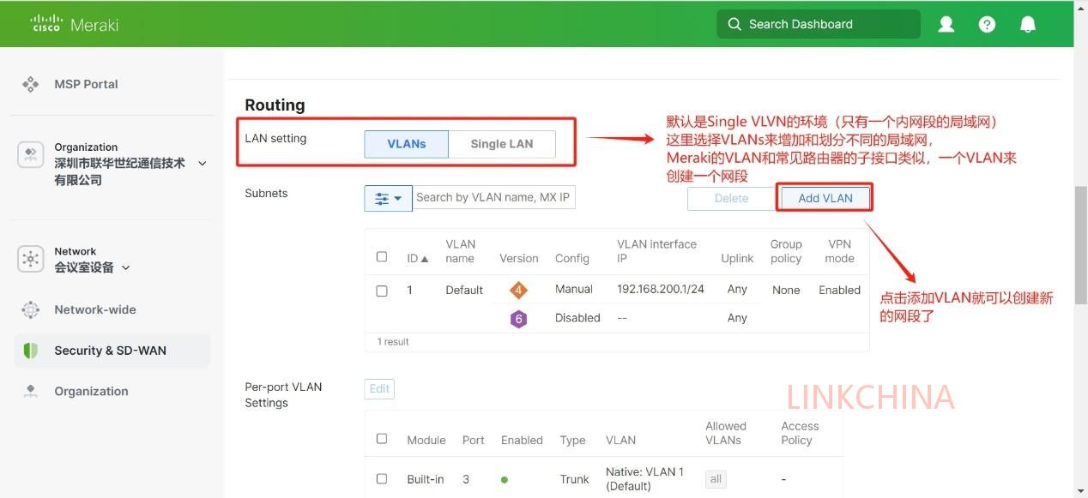Switch LAN setting to VLANs
The image size is (1088, 498).
[x=407, y=144]
